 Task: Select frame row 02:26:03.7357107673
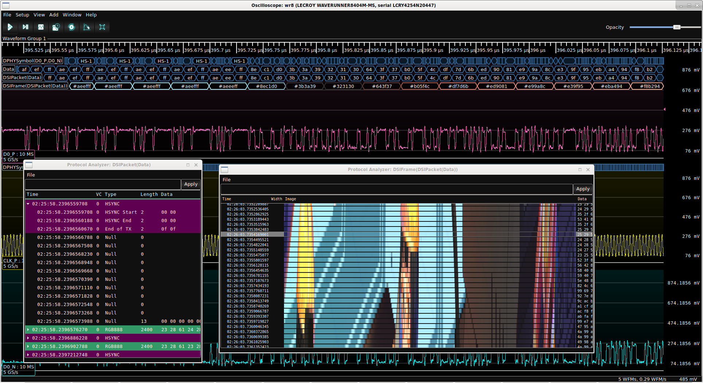tap(406, 281)
